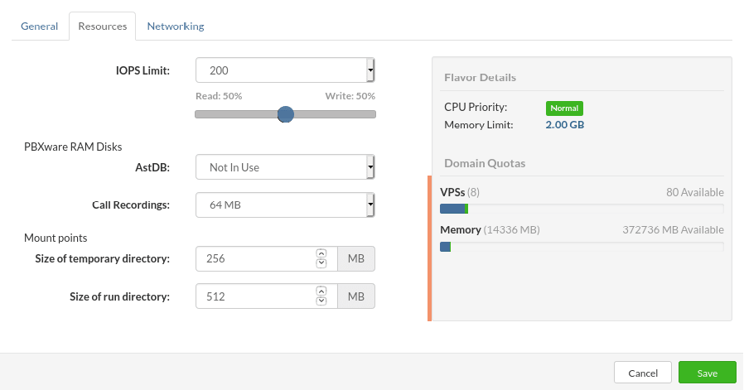
Task: Click the VPSs quota progress bar
Action: (582, 209)
